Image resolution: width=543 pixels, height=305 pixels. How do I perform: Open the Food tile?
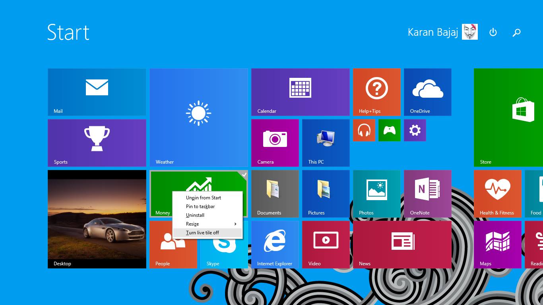[x=534, y=194]
